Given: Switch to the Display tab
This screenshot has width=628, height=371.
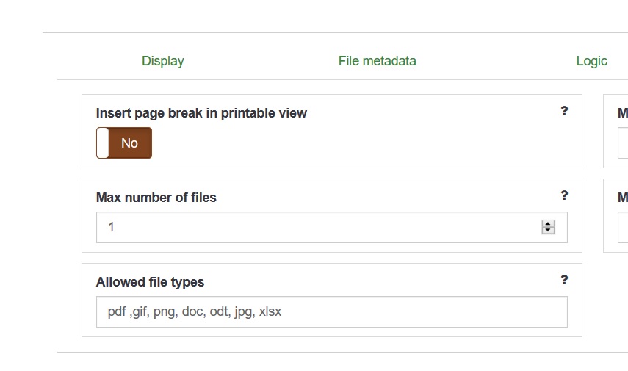Looking at the screenshot, I should point(162,61).
